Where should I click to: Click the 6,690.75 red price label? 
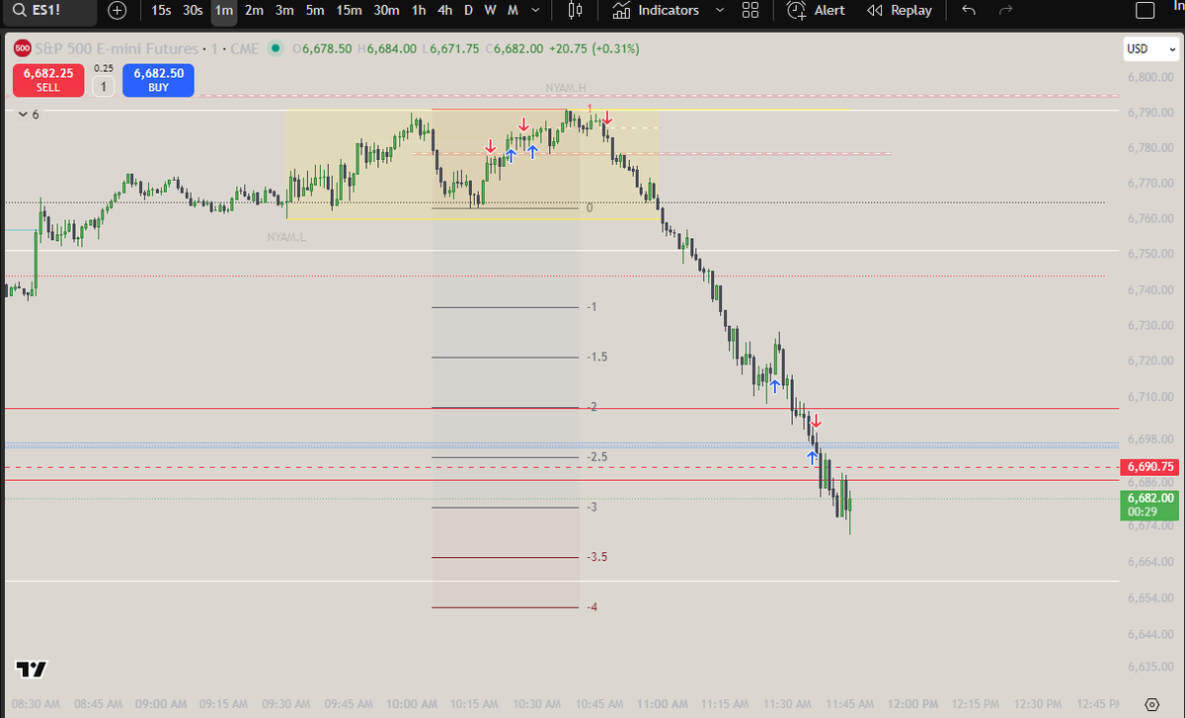pyautogui.click(x=1150, y=467)
